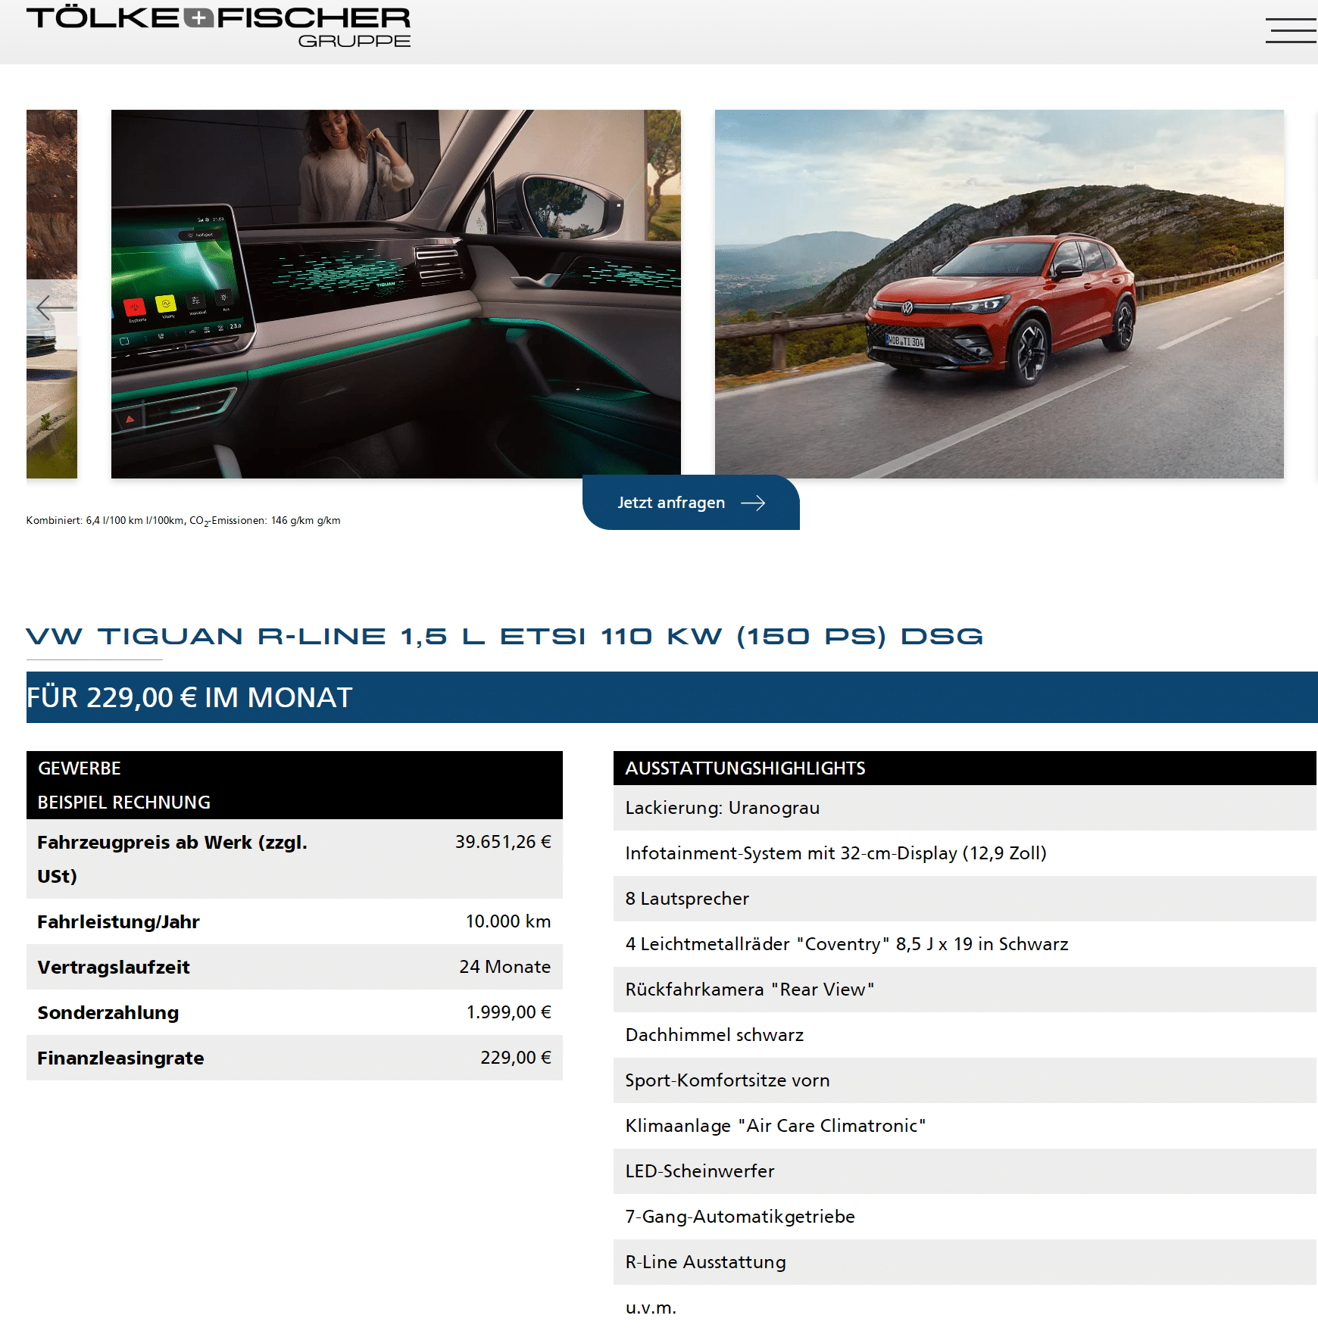Select the 229,00 € table value
Screen dimensions: 1318x1331
coord(516,1058)
